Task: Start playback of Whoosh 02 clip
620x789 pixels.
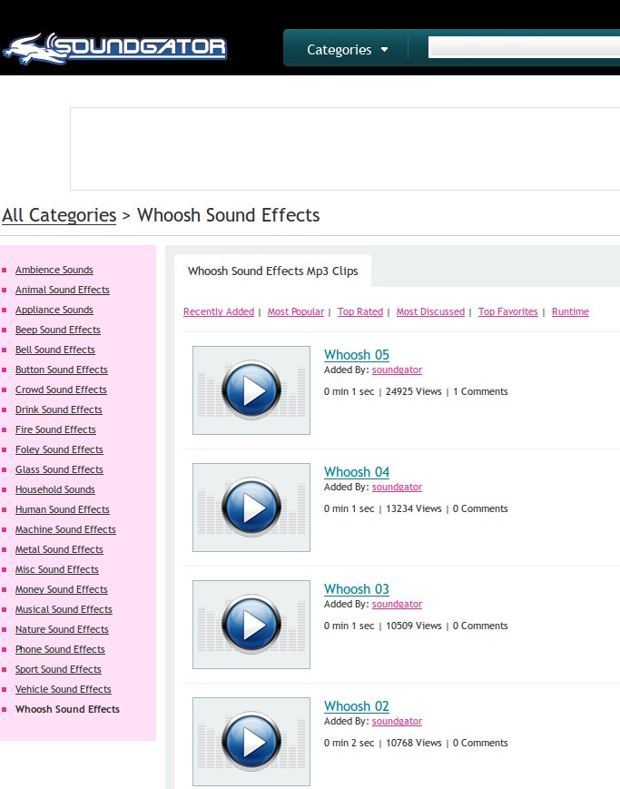Action: click(251, 742)
